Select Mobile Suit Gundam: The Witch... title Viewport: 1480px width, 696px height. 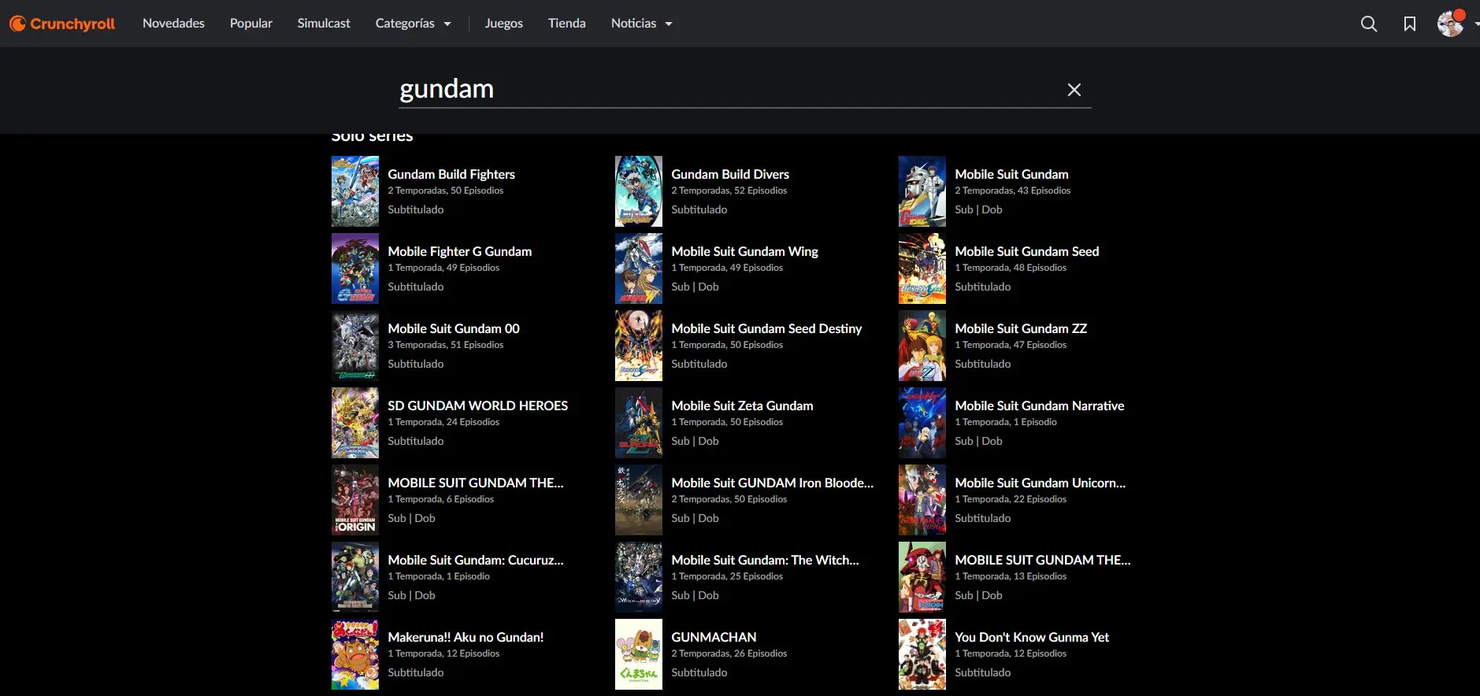click(x=765, y=560)
